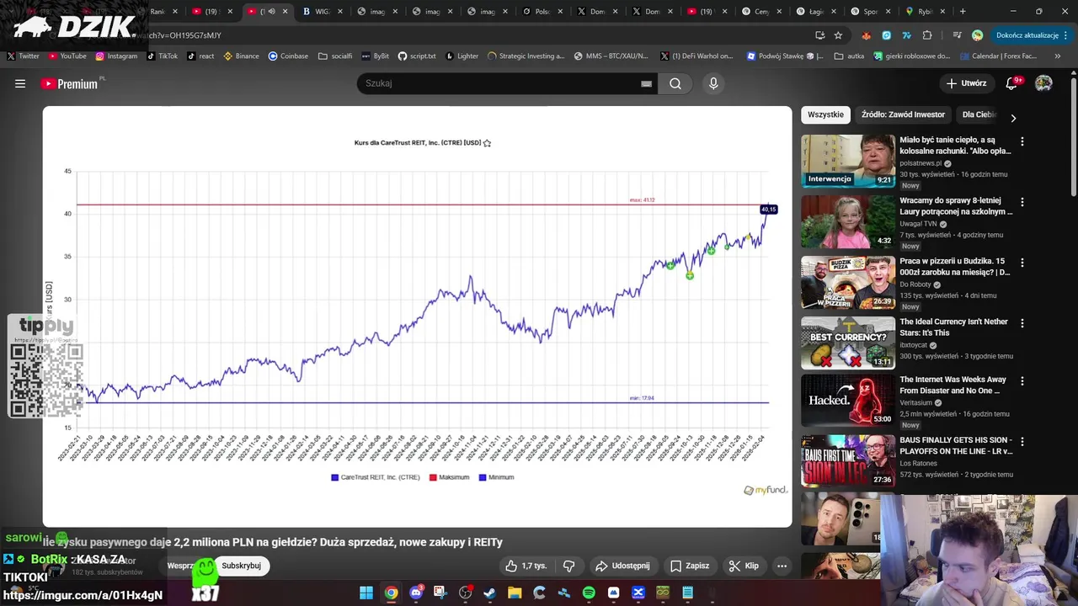Open a new browser tab with the plus
Image resolution: width=1078 pixels, height=606 pixels.
[963, 12]
